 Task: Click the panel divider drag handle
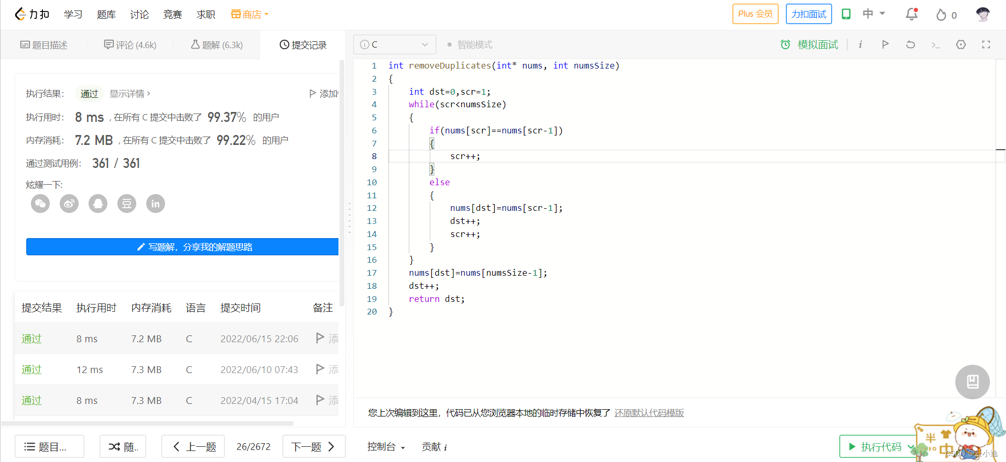(x=349, y=218)
